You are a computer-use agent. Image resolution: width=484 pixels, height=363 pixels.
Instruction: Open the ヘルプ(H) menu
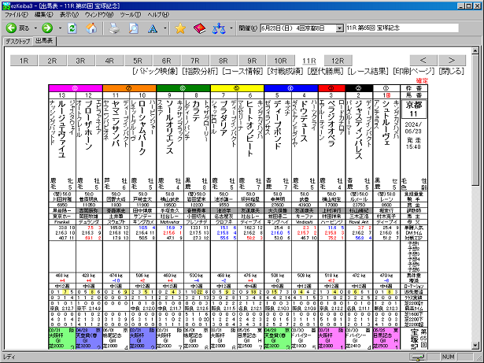pos(158,14)
